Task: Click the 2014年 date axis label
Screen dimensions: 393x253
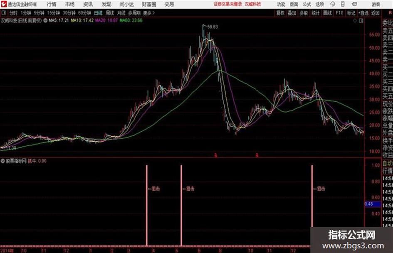Action: [7, 250]
